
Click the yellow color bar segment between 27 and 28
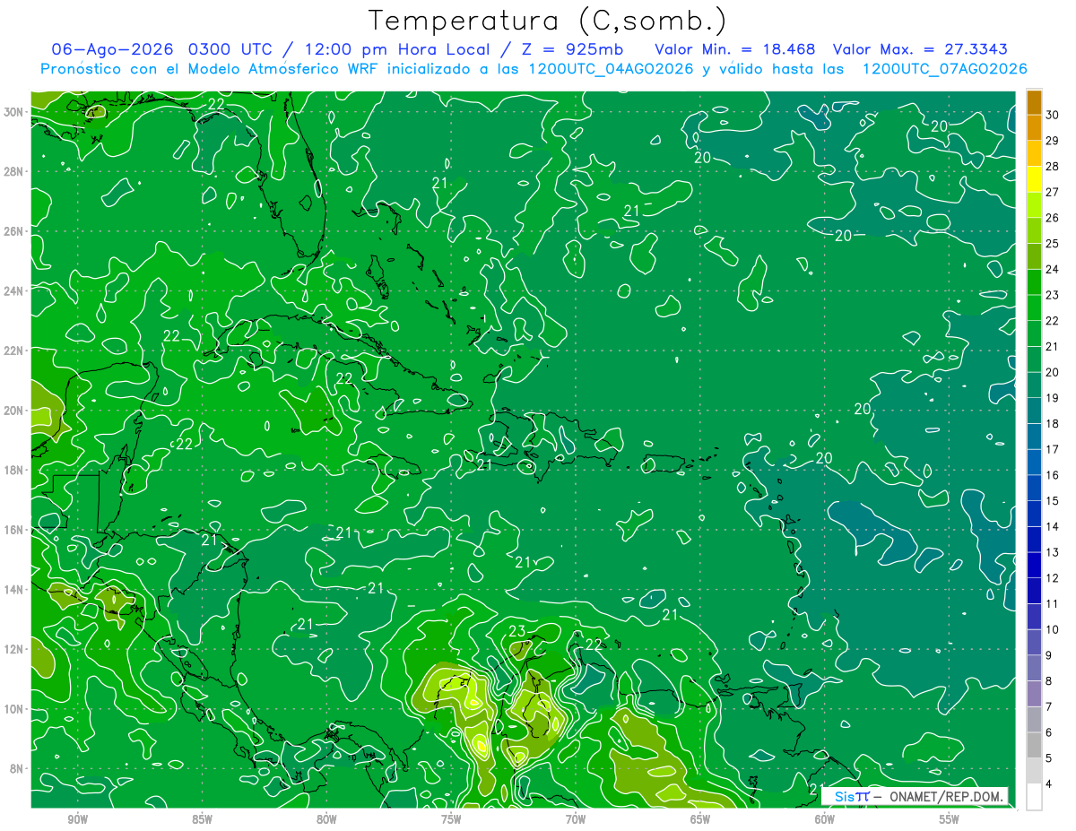(1034, 179)
